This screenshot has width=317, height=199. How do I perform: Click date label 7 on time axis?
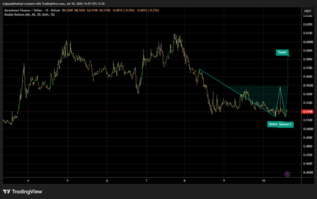(146, 181)
